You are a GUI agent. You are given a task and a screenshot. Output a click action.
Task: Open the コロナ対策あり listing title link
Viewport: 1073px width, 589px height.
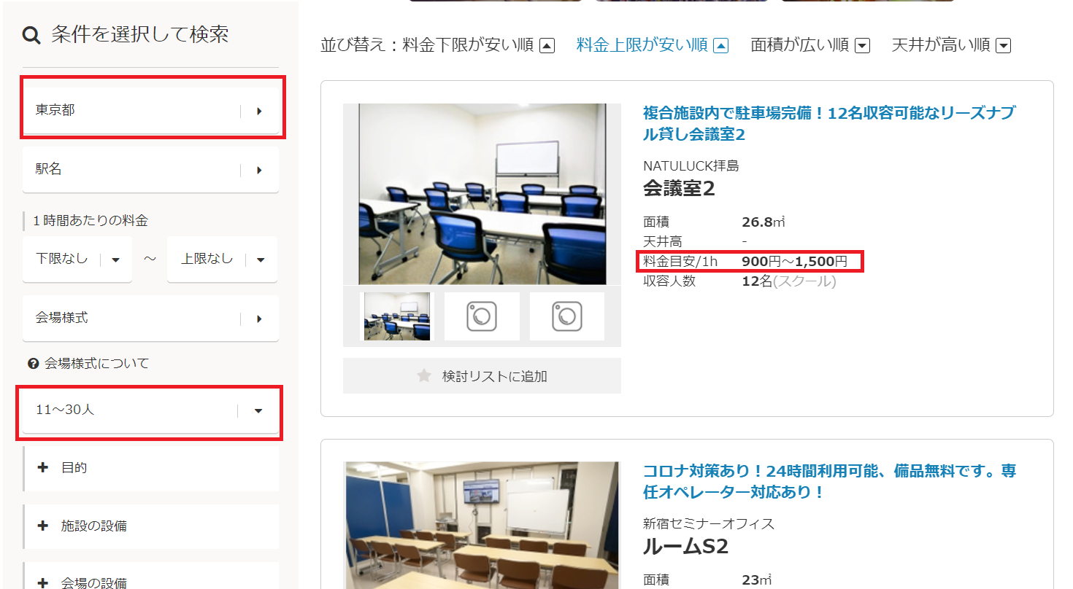[829, 481]
